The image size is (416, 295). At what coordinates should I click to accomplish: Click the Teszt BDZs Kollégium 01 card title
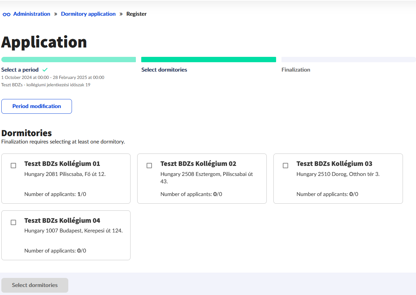62,164
